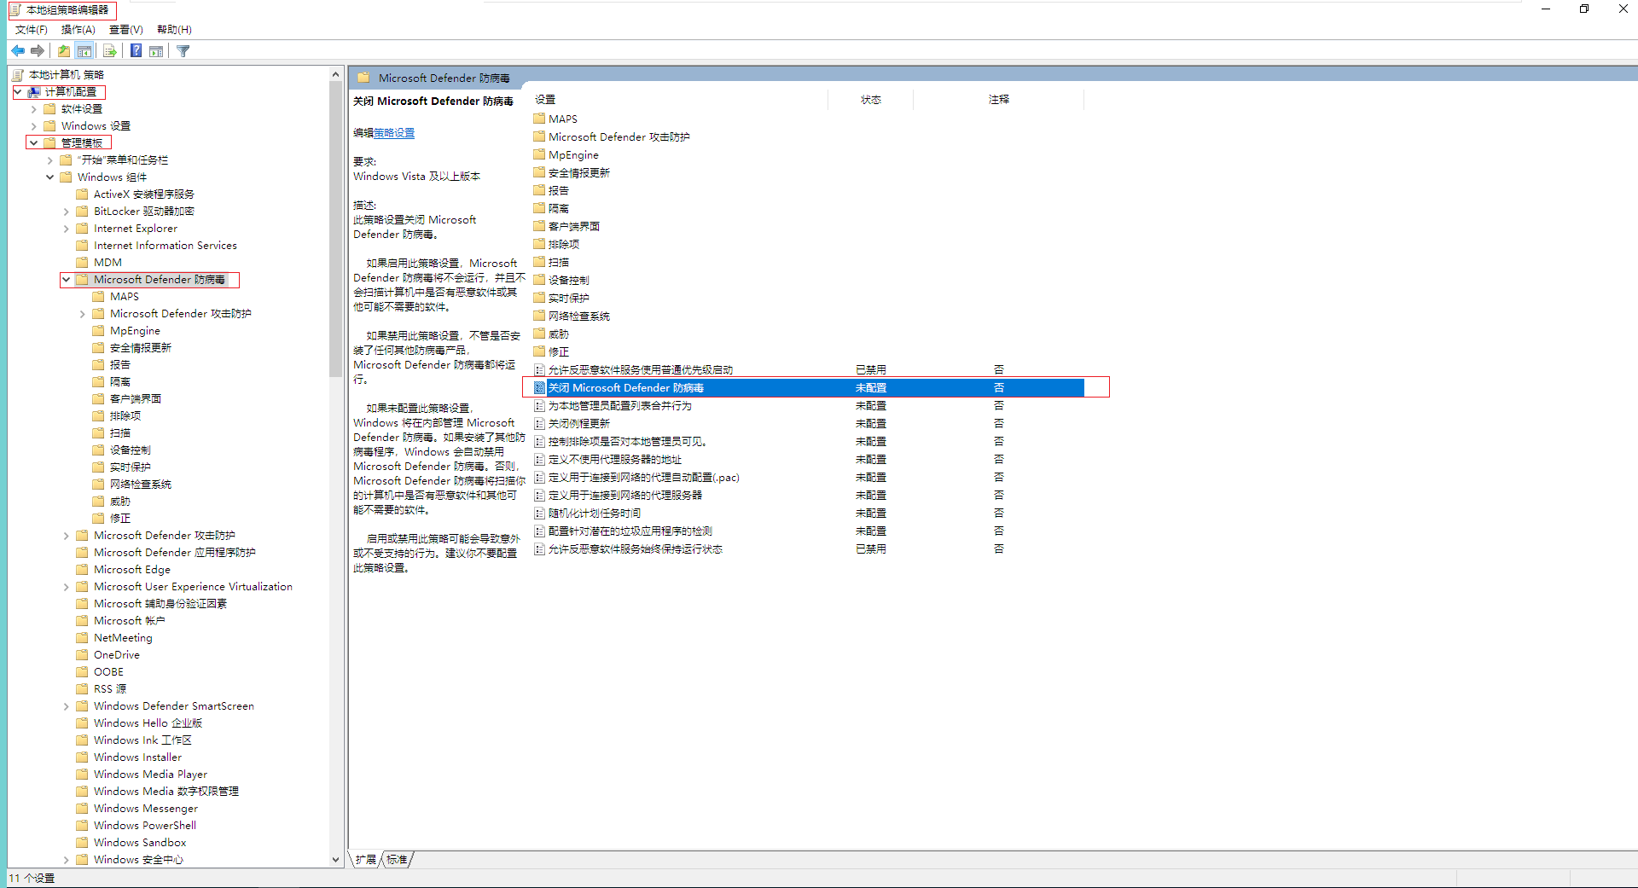The height and width of the screenshot is (888, 1638).
Task: Toggle the show/hide console tree icon
Action: click(x=84, y=51)
